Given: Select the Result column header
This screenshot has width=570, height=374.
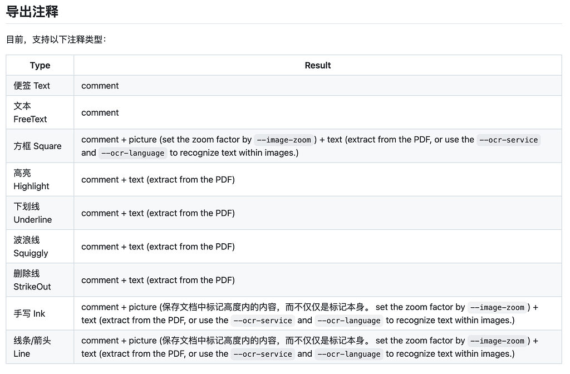Looking at the screenshot, I should 317,65.
